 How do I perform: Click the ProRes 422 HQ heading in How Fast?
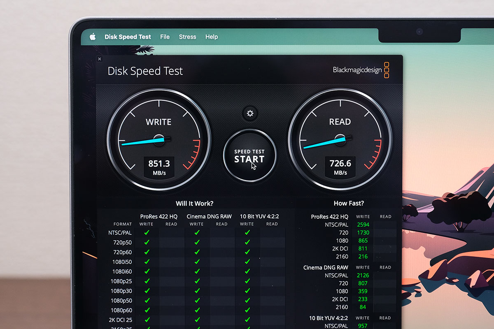[330, 216]
